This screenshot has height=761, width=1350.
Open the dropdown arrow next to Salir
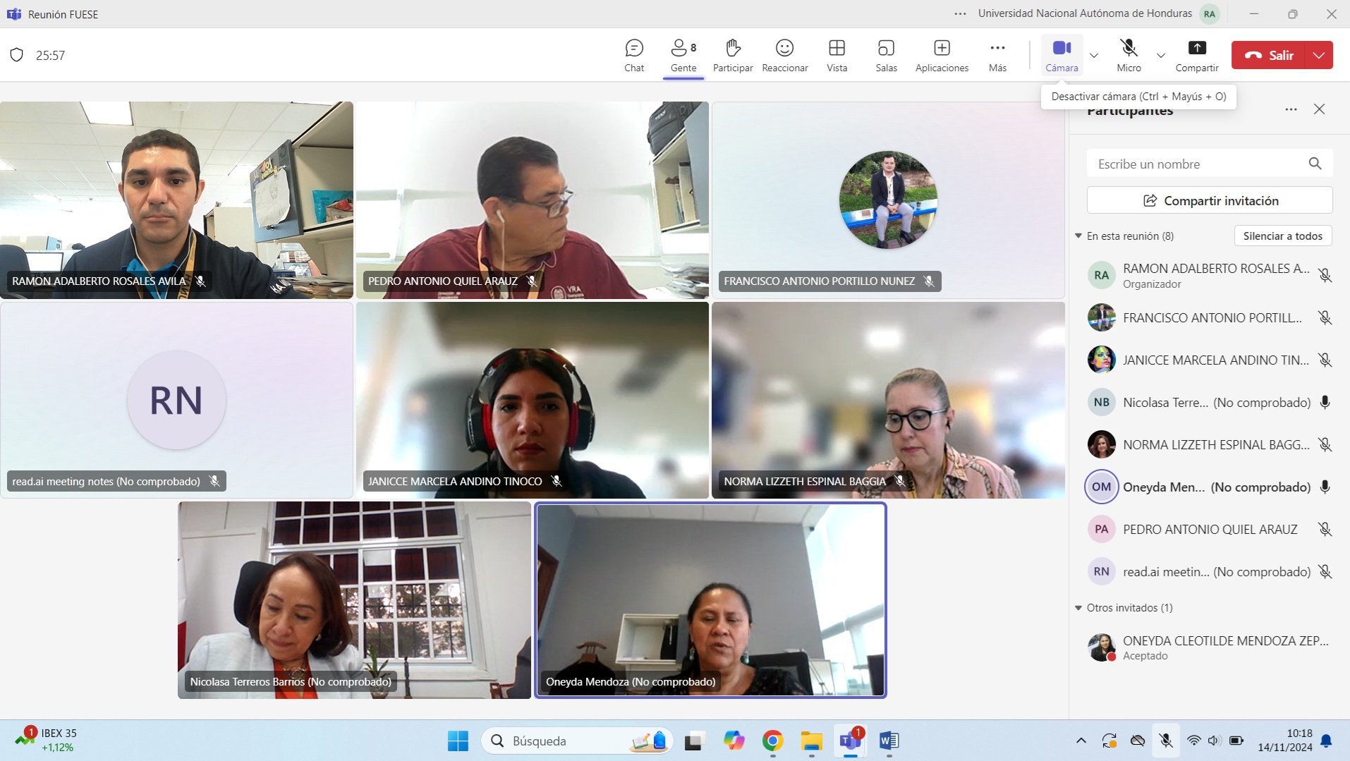pos(1319,55)
